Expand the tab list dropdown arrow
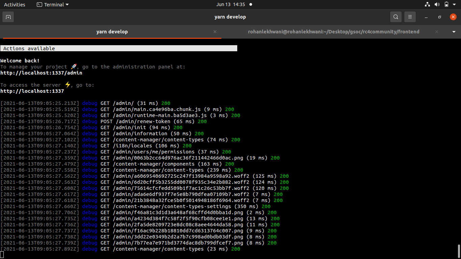Screen dimensions: 461x259 click(454, 32)
